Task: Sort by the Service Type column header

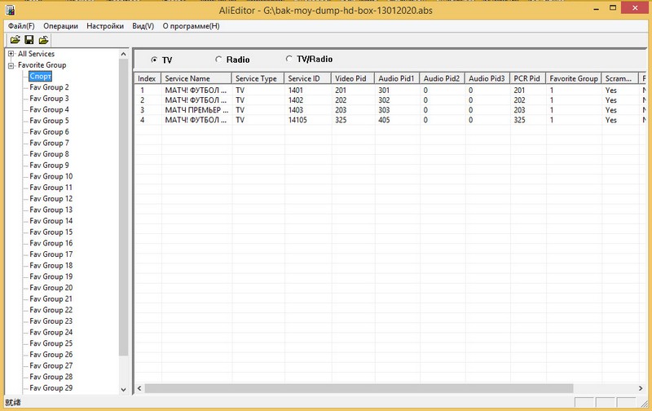Action: [258, 78]
